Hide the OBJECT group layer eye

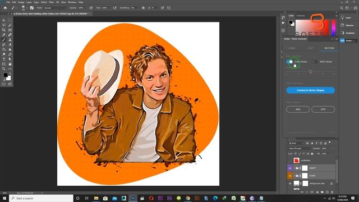290,168
